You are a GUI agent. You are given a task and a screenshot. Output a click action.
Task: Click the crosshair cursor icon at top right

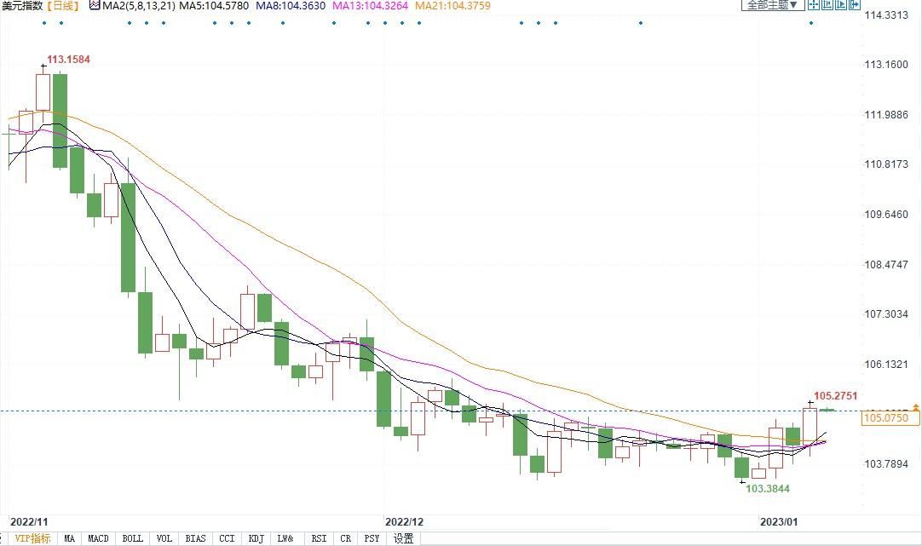[814, 5]
